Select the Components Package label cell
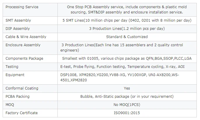Image resolution: width=200 pixels, height=120 pixels. [24, 59]
